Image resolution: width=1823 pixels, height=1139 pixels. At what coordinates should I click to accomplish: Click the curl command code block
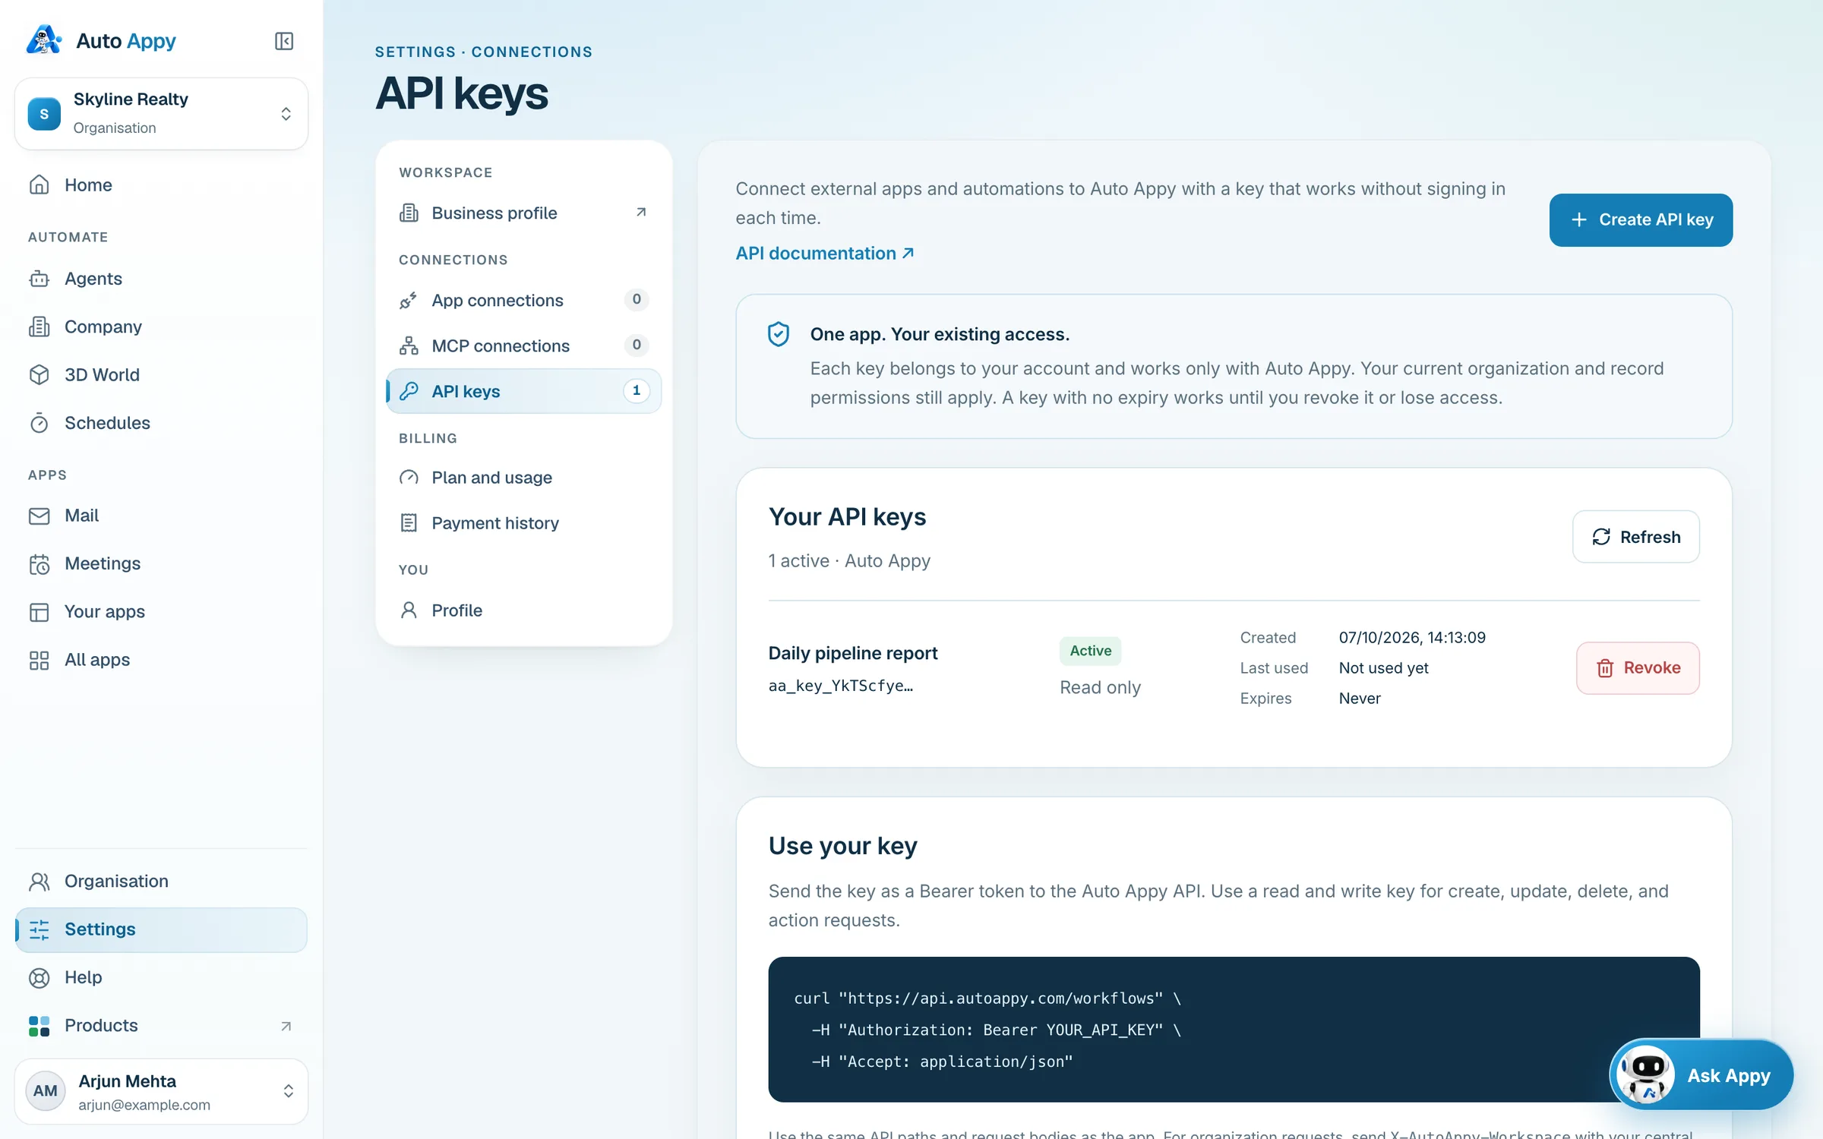pos(1234,1030)
